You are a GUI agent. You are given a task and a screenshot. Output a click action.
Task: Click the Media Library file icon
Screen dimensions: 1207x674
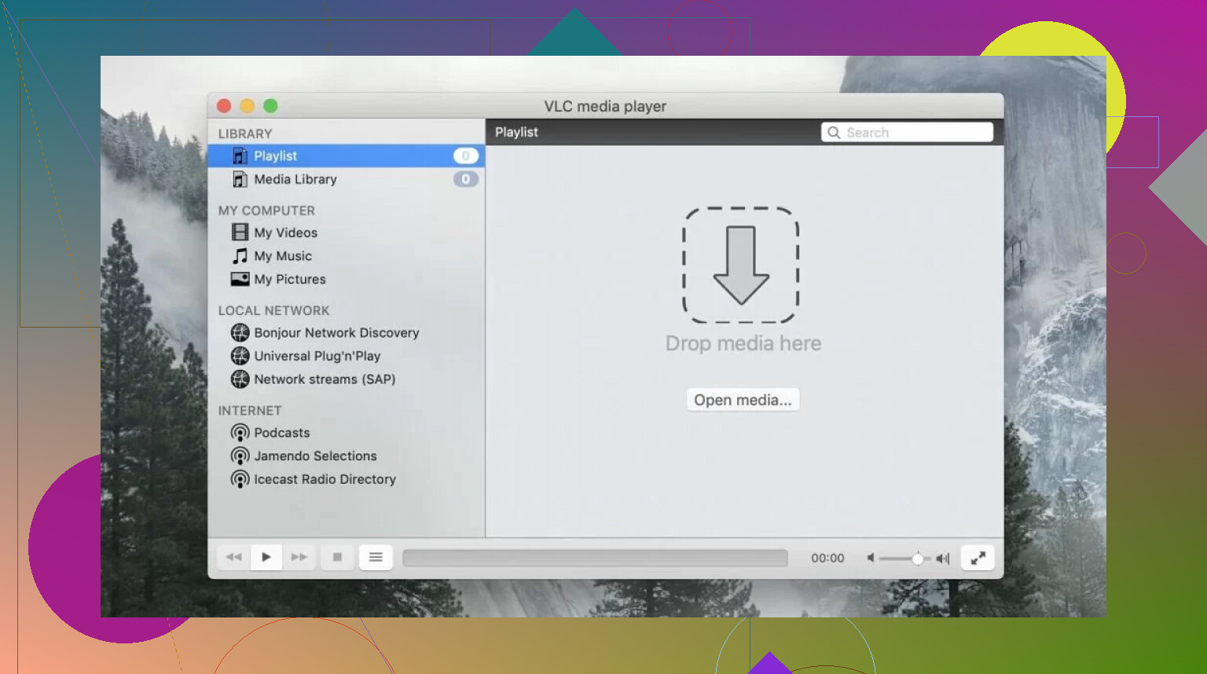[x=240, y=179]
